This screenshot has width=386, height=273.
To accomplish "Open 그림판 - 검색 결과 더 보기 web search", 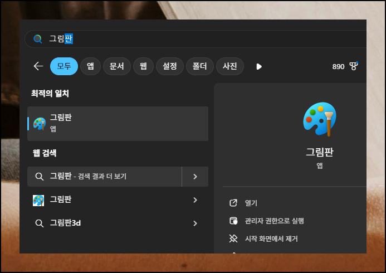I will [105, 177].
